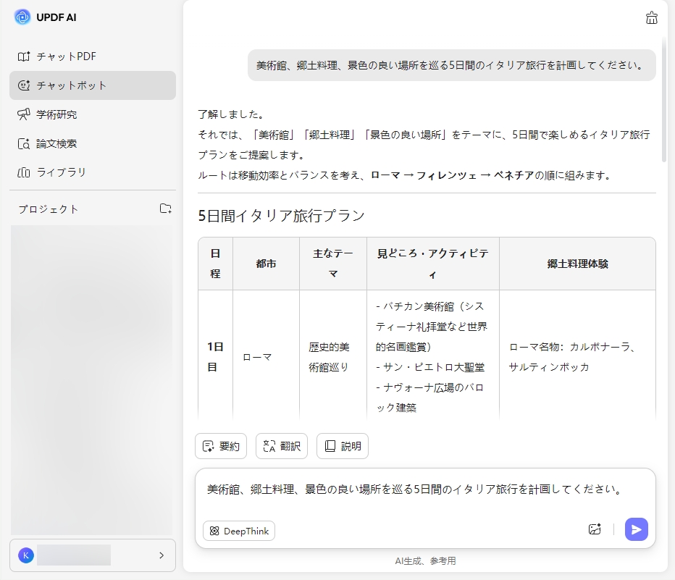Click the UPDF AI logo icon
Screen dimensions: 675x580
pyautogui.click(x=24, y=17)
